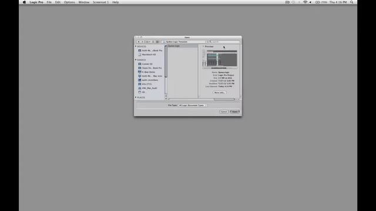Open the Help menu
Viewport: 376px width, 211px height.
pos(116,2)
